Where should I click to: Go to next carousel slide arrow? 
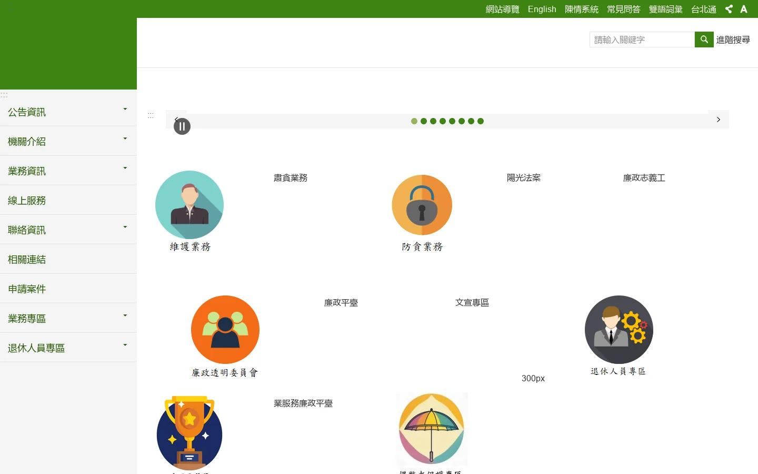tap(719, 120)
